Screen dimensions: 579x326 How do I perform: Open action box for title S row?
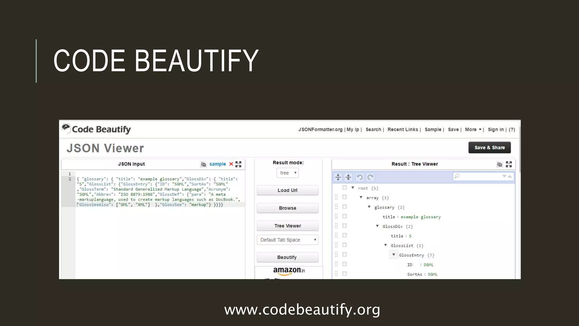(344, 235)
